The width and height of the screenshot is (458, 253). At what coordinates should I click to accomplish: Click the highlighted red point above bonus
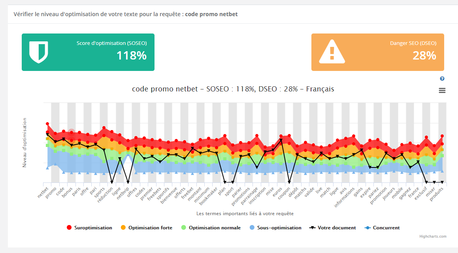(x=71, y=133)
